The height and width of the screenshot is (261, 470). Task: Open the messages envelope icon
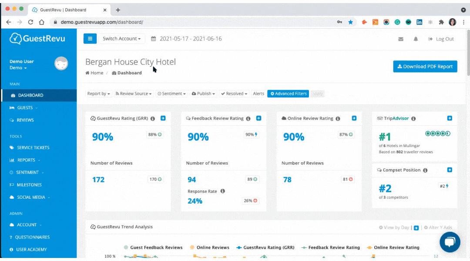[x=400, y=39]
